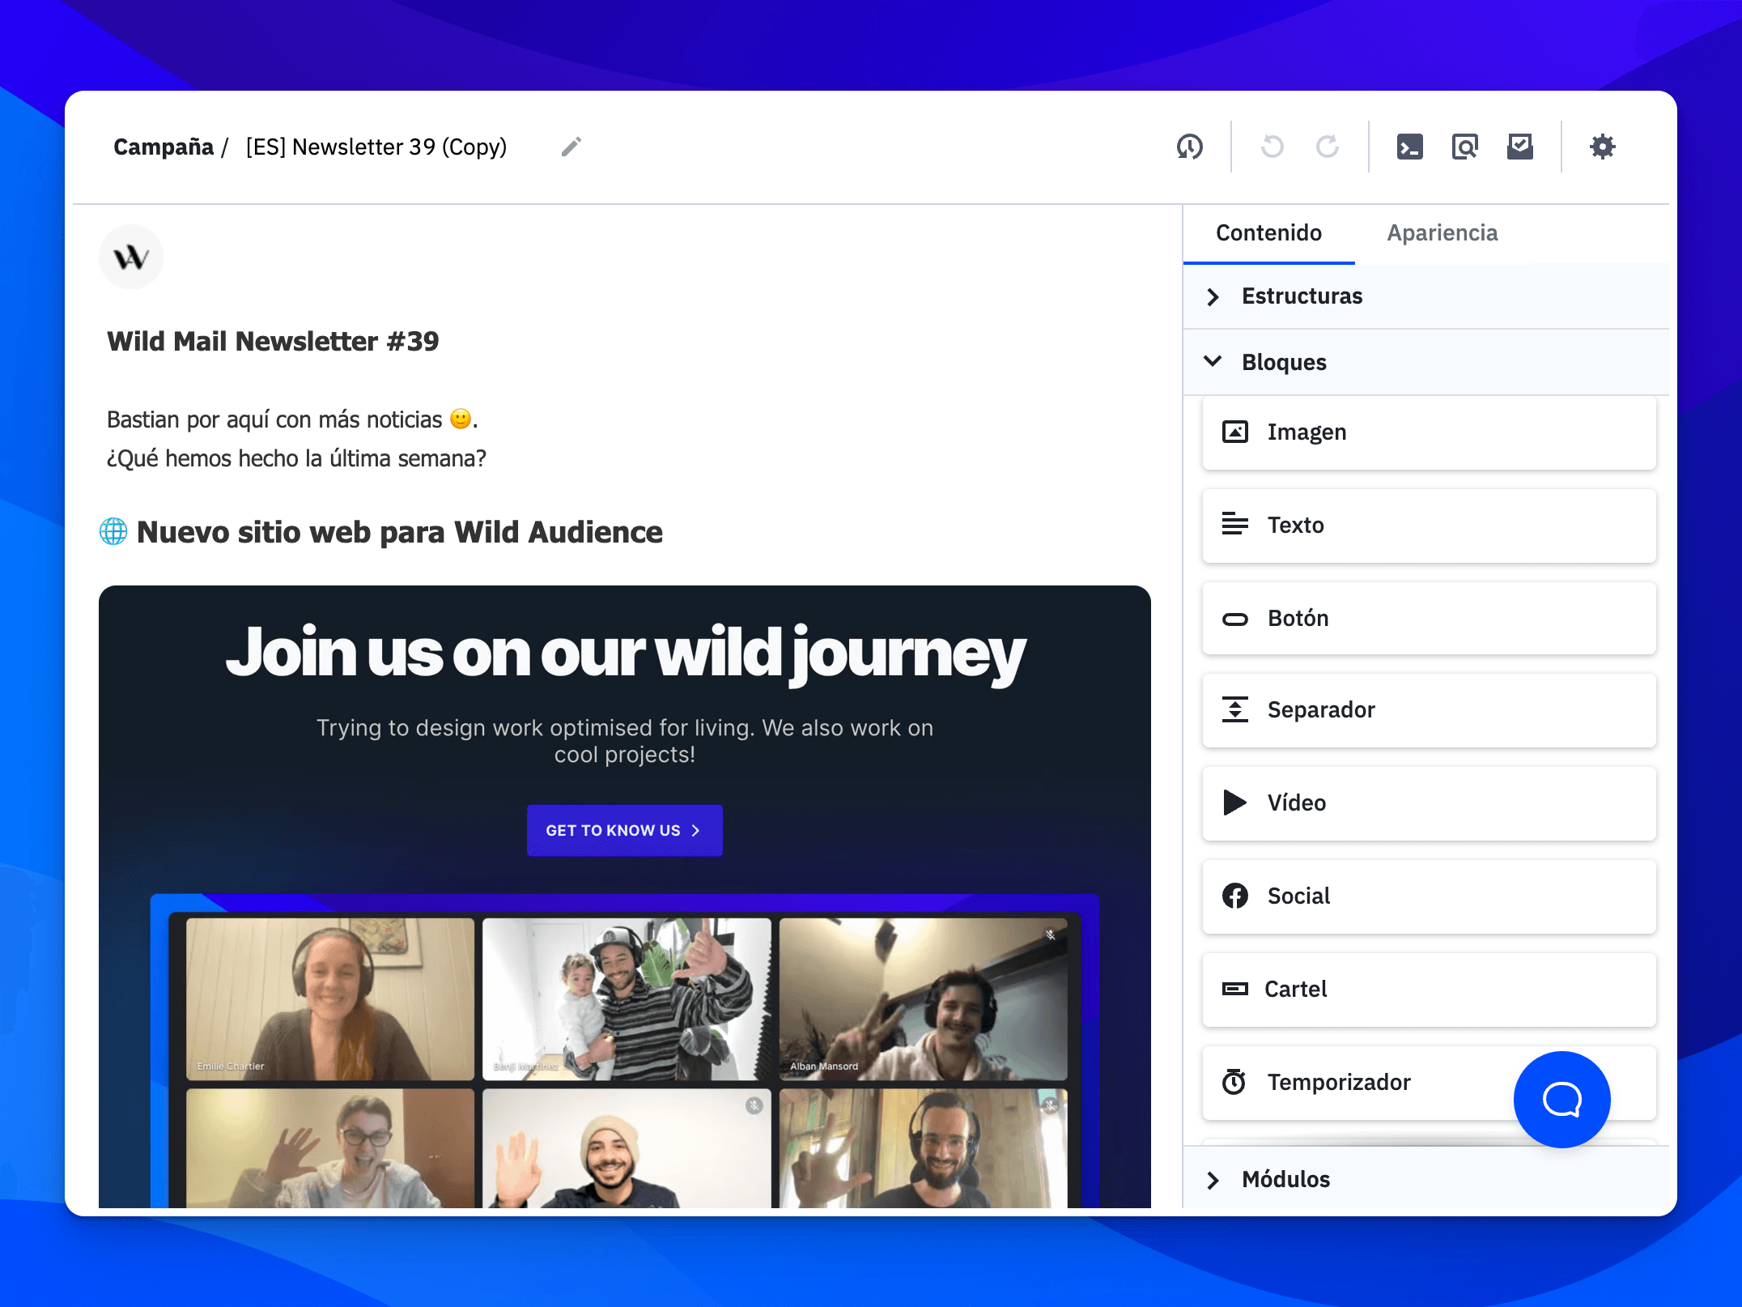Open the version history clock icon
The width and height of the screenshot is (1742, 1307).
pyautogui.click(x=1190, y=147)
